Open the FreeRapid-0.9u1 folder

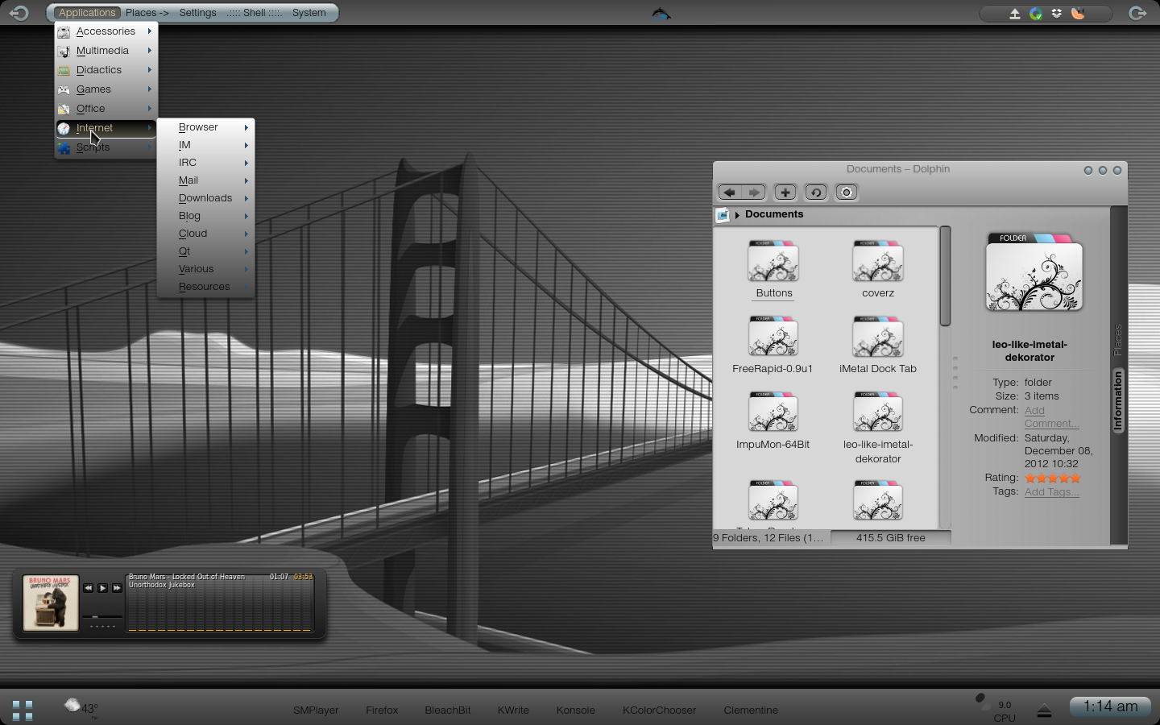point(773,346)
